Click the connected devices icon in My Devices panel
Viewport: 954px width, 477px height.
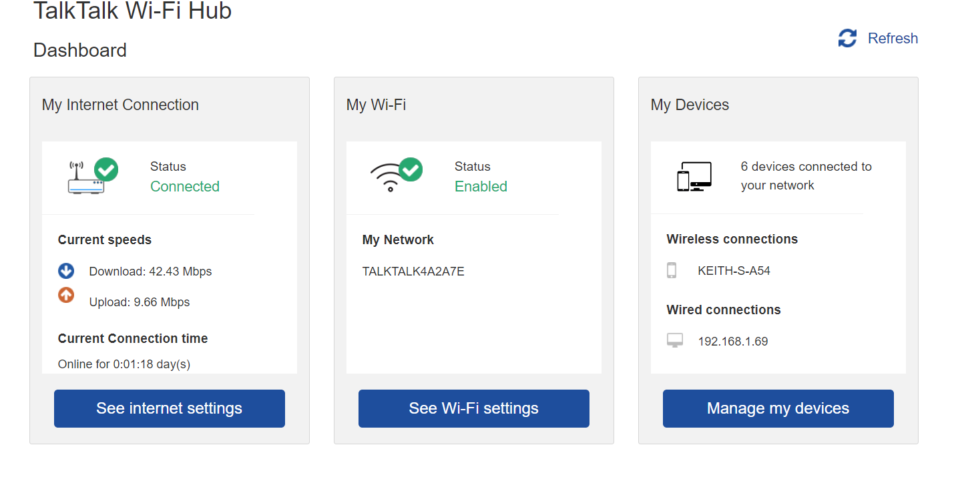tap(694, 175)
